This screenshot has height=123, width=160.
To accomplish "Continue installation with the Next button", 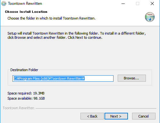I will (116, 116).
